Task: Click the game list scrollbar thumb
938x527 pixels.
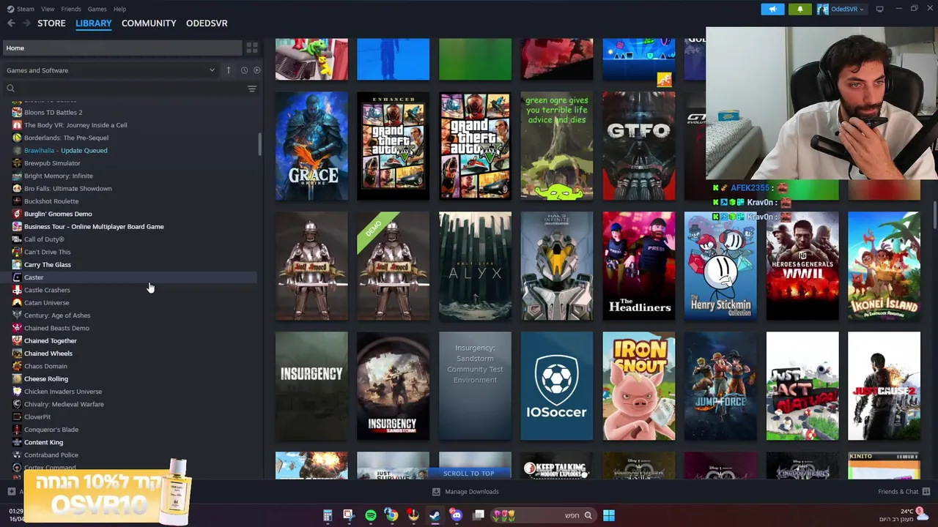Action: pyautogui.click(x=259, y=144)
